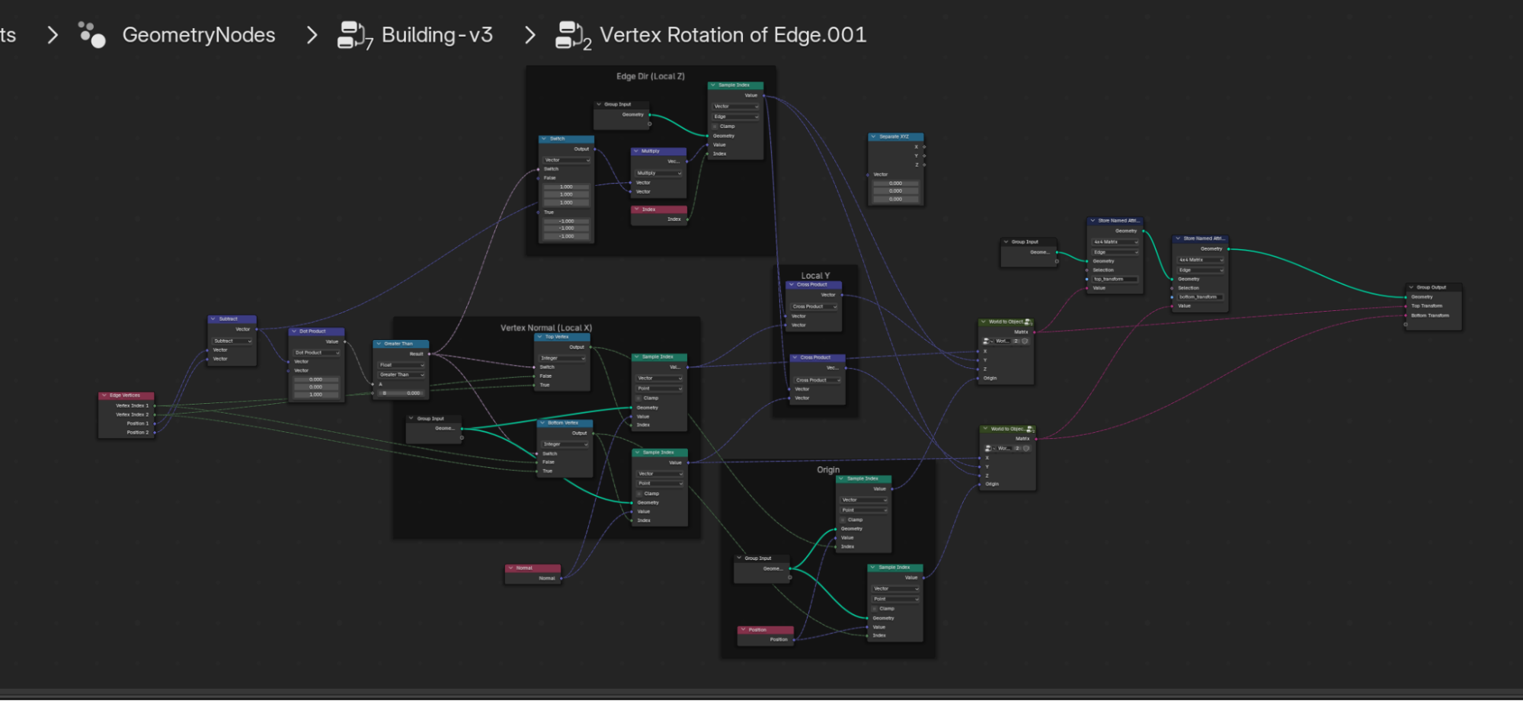
Task: Click the Geometry output socket of the Group Input in Edge Dir frame
Action: (x=649, y=115)
